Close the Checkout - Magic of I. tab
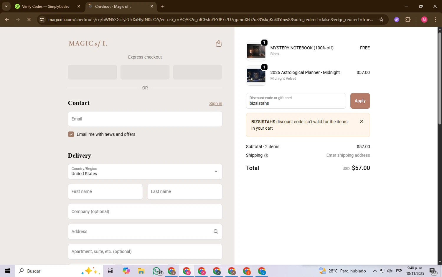 coord(152,6)
